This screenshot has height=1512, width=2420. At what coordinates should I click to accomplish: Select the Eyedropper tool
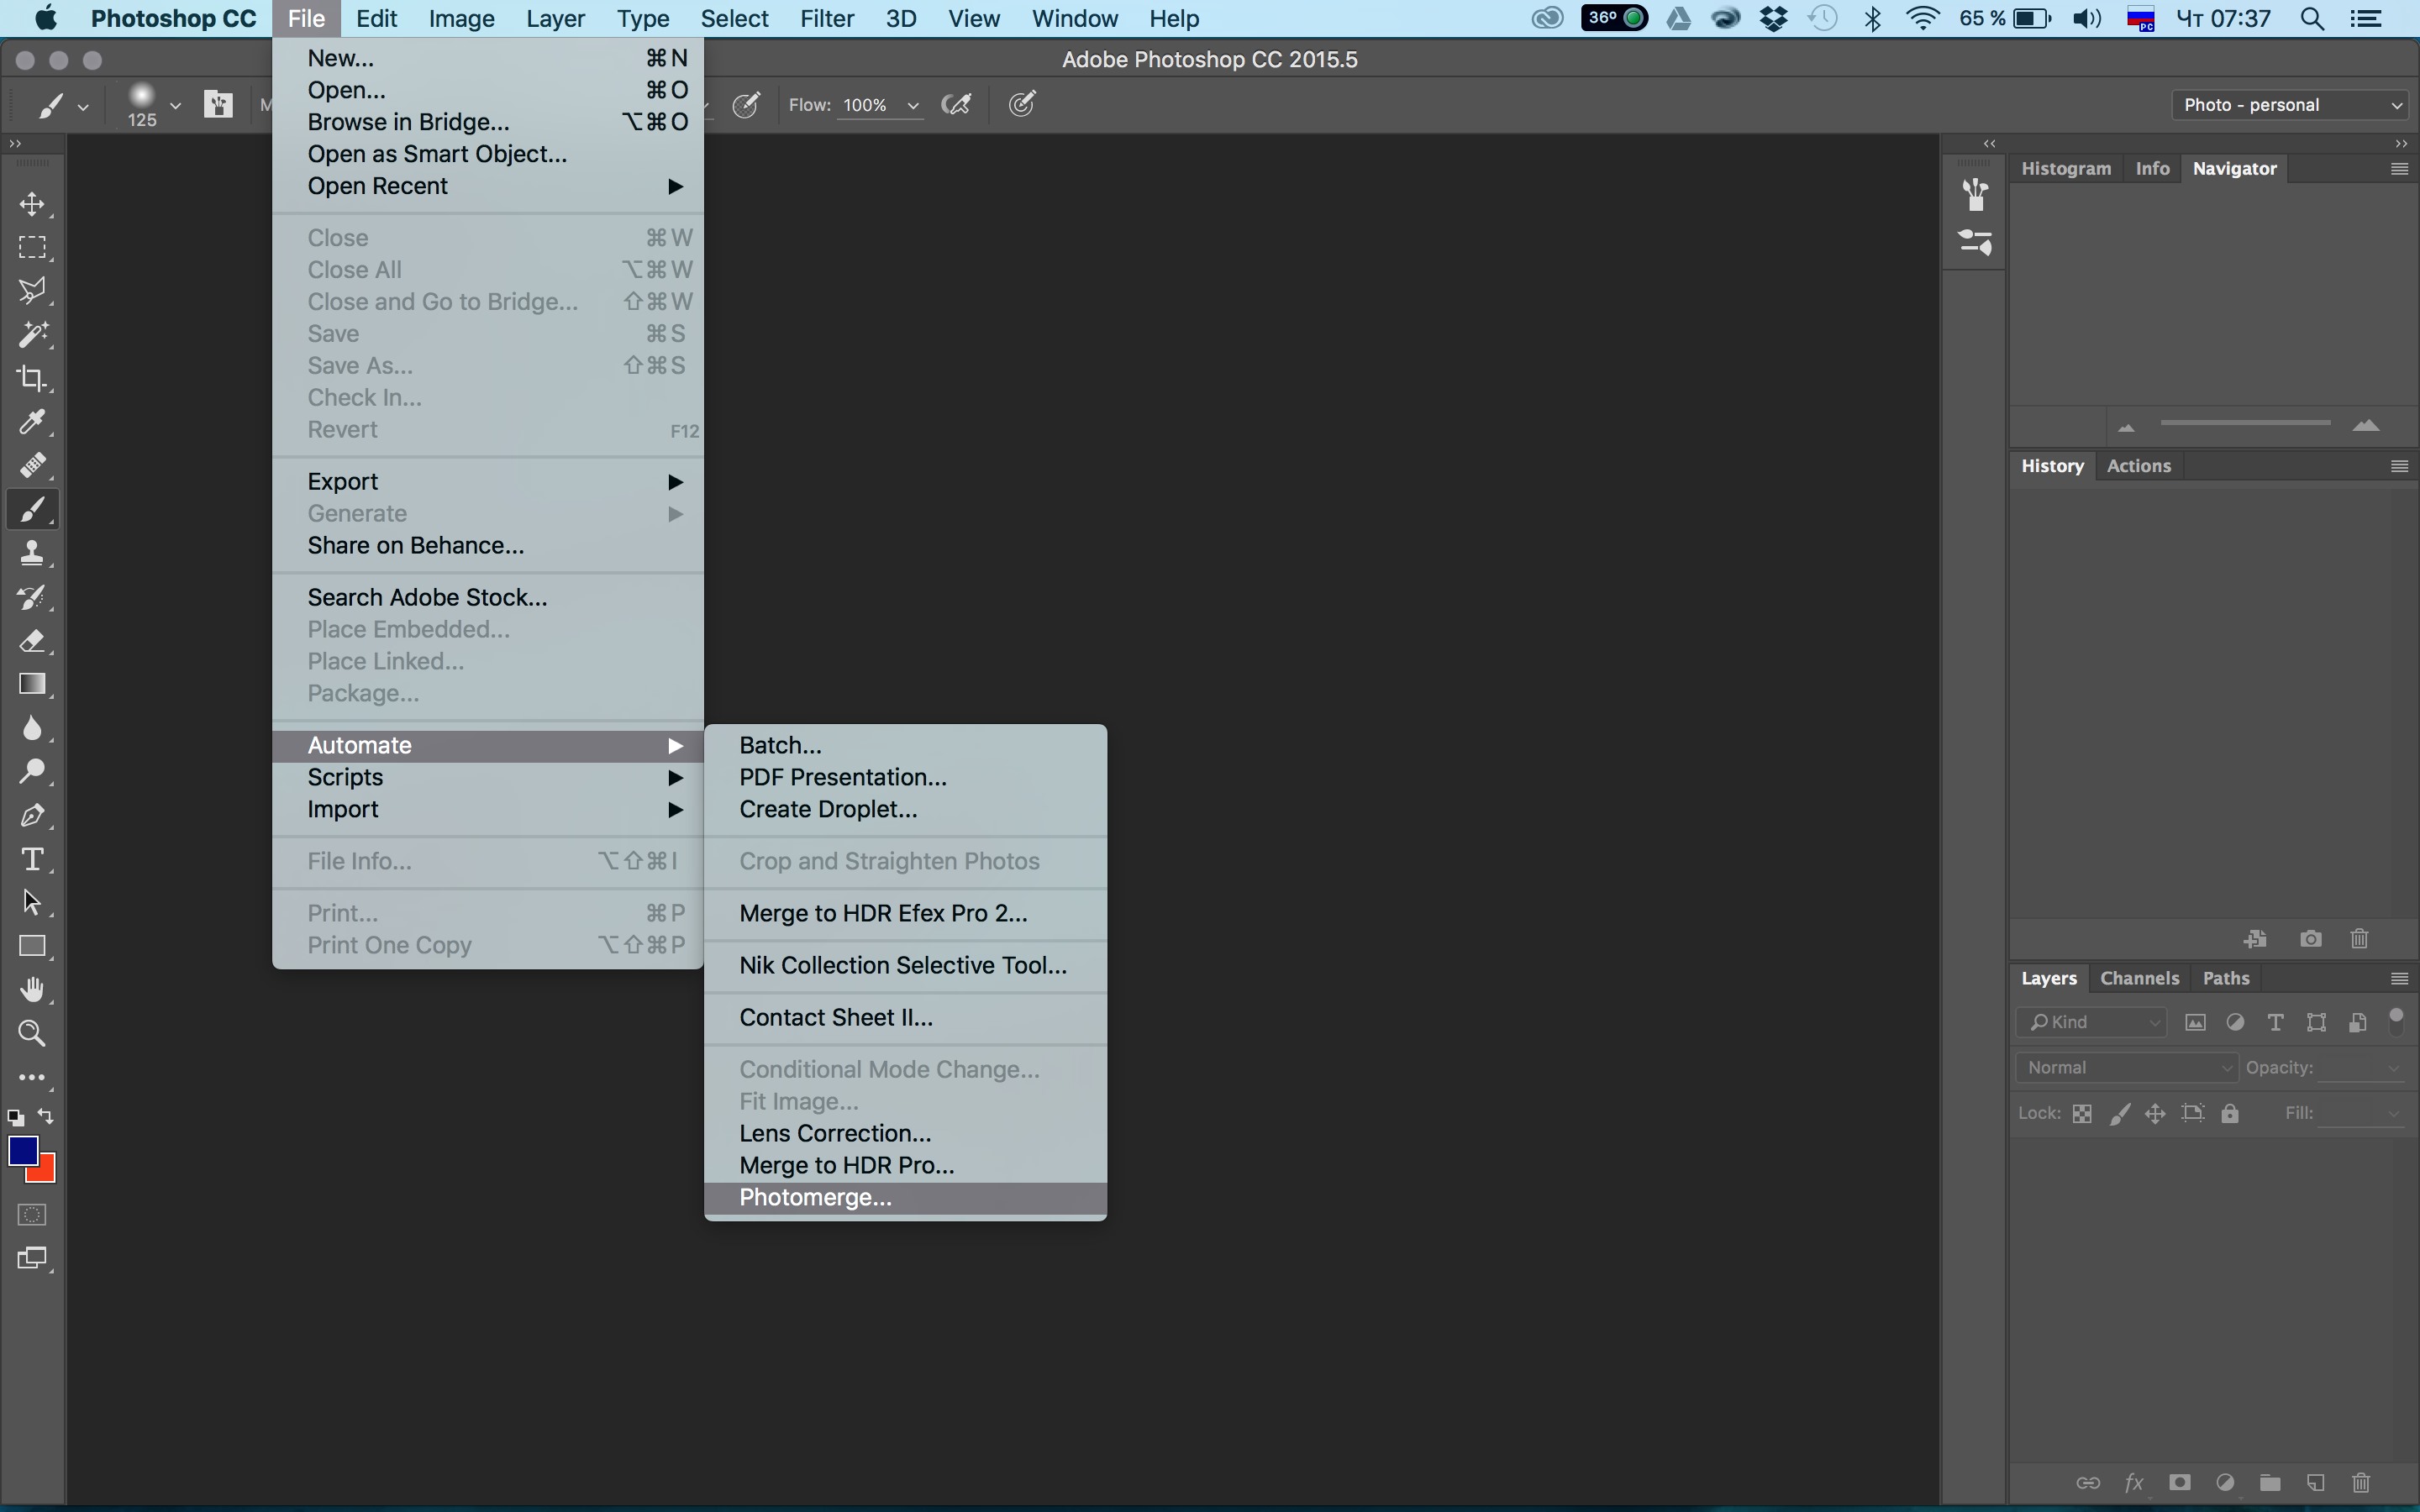pos(32,422)
